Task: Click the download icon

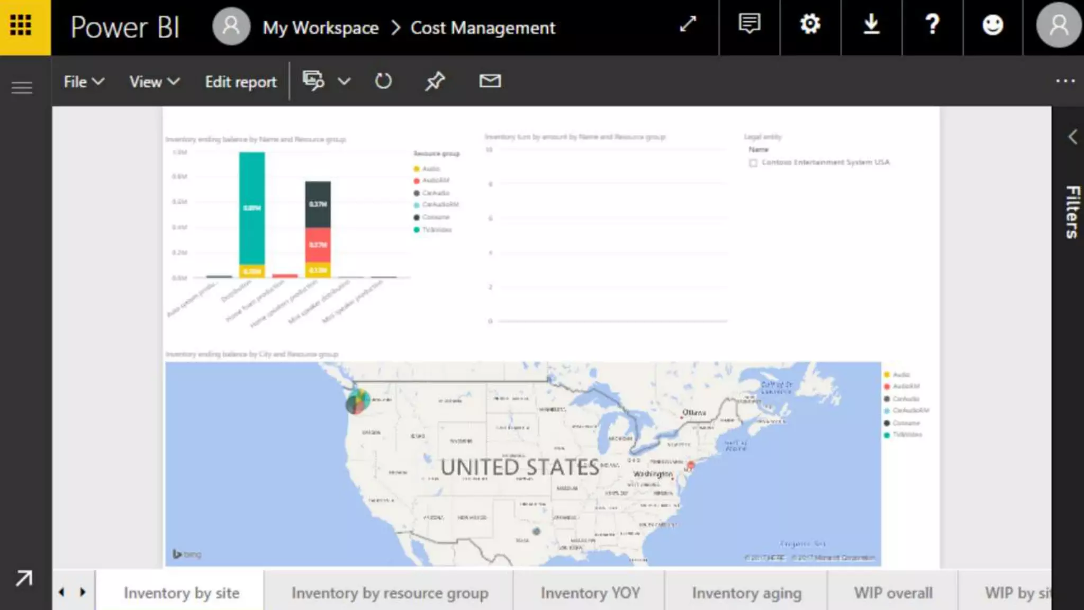Action: (871, 24)
